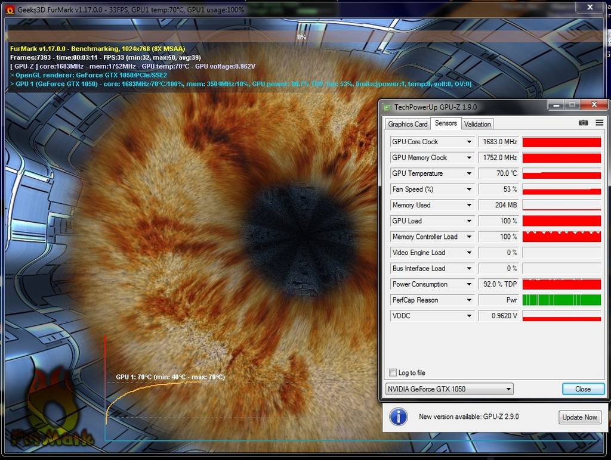Click the 1752.0 MHz memory clock value

499,158
